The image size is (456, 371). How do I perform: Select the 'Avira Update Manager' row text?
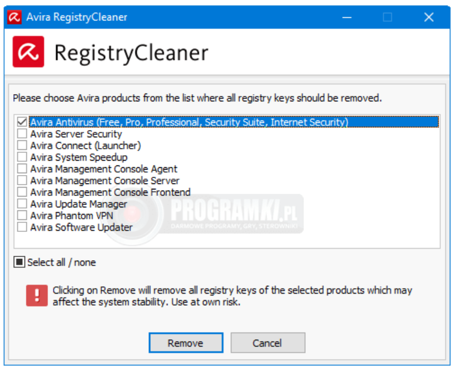tap(79, 204)
